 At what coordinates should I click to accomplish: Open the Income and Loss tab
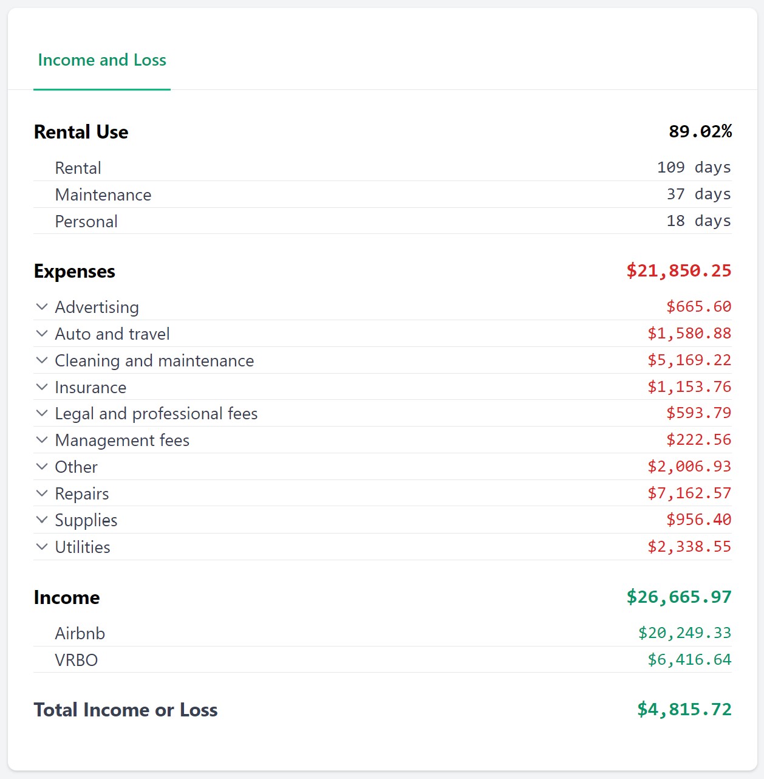point(102,60)
